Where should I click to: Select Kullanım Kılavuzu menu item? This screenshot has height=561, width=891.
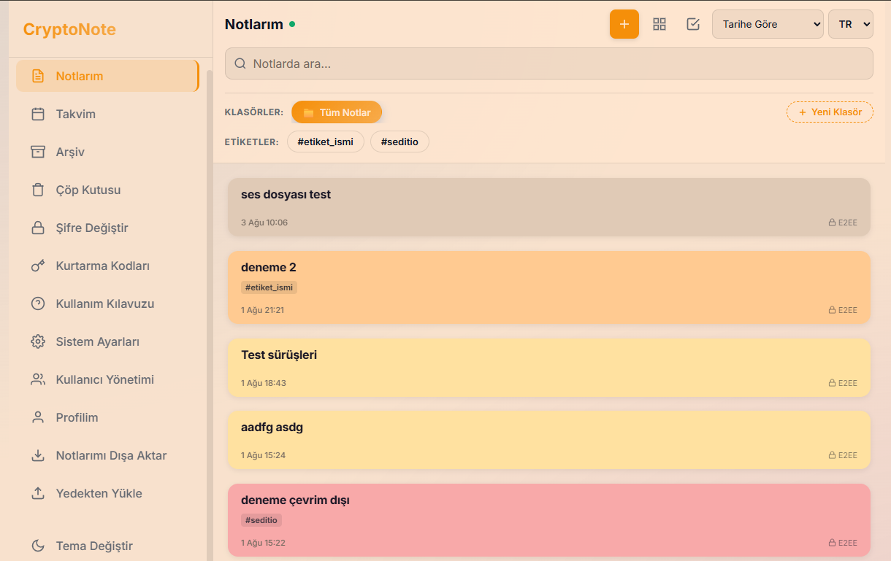tap(107, 303)
